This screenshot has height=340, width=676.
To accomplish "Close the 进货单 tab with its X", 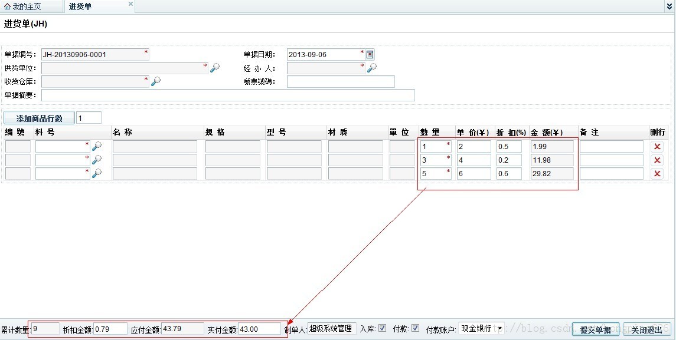I will click(x=130, y=4).
